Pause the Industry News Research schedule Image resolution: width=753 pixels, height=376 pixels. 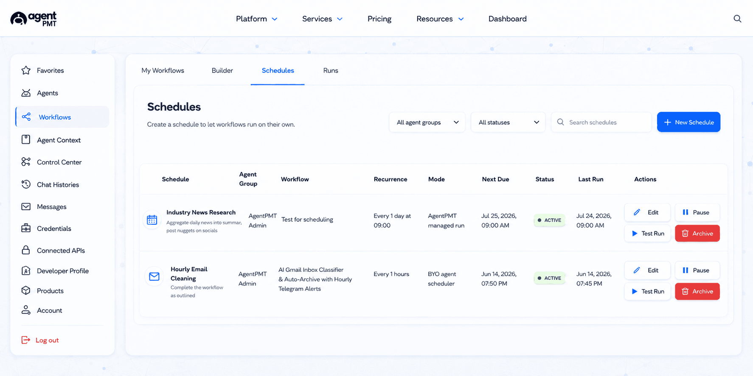pos(697,212)
